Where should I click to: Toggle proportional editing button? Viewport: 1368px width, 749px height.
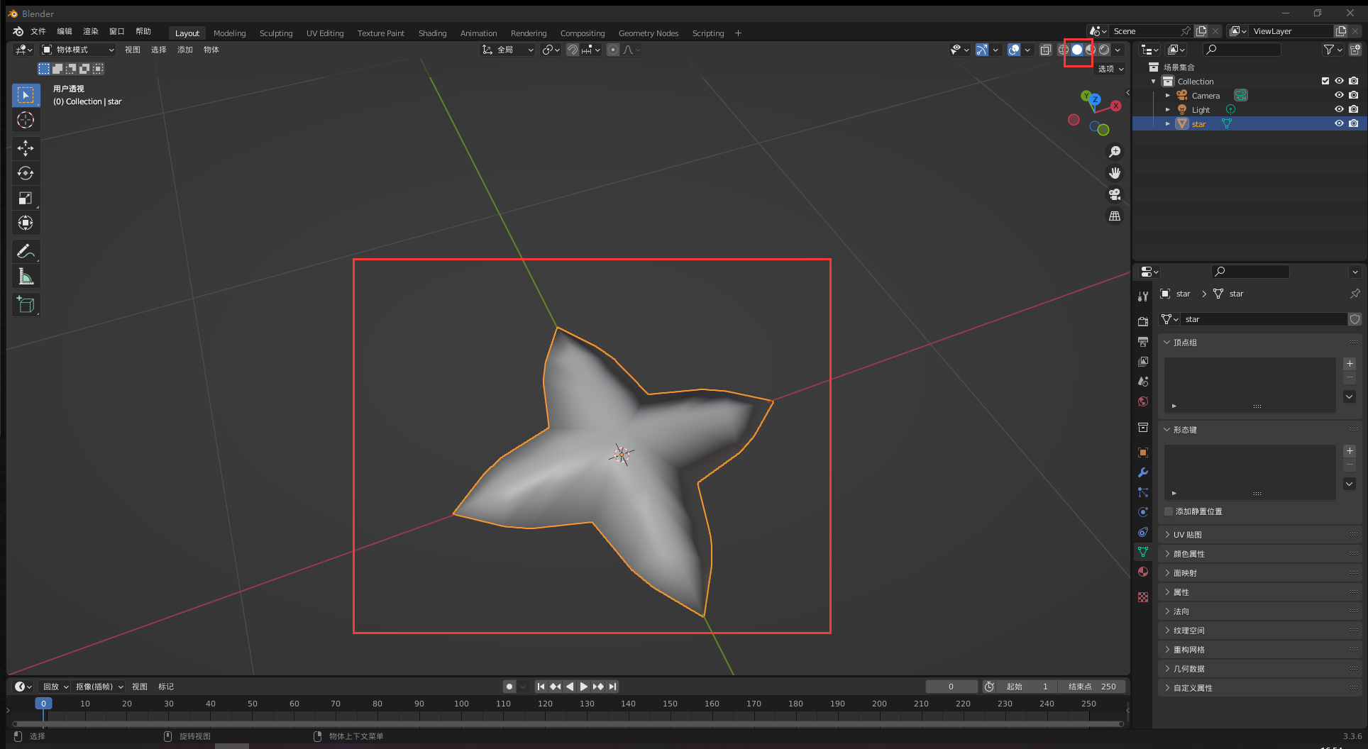[x=613, y=50]
